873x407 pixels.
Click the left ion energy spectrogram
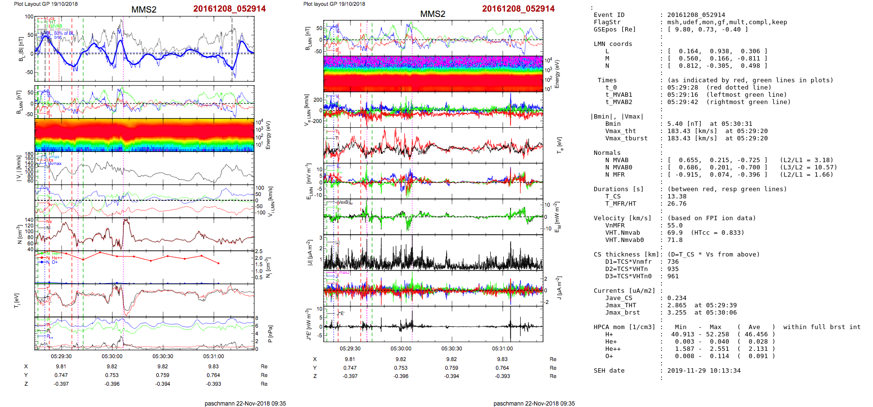(144, 135)
